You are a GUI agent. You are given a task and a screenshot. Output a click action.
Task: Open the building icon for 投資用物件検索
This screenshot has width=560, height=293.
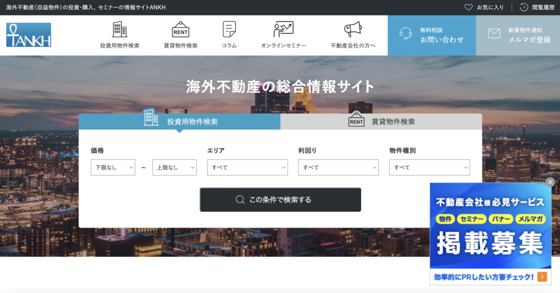coord(119,29)
